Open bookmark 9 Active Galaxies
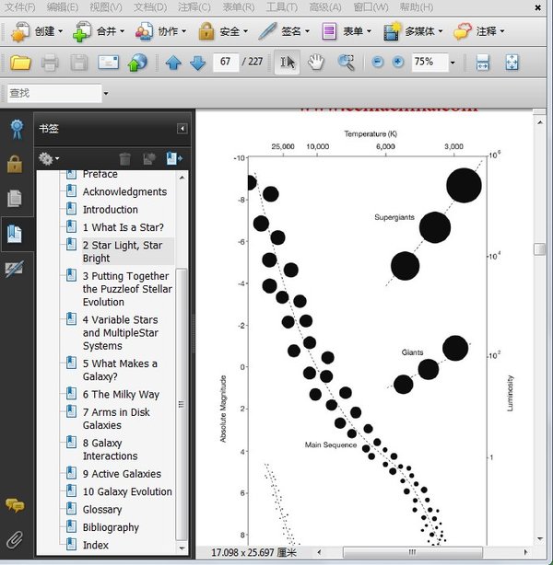This screenshot has width=553, height=565. coord(122,474)
